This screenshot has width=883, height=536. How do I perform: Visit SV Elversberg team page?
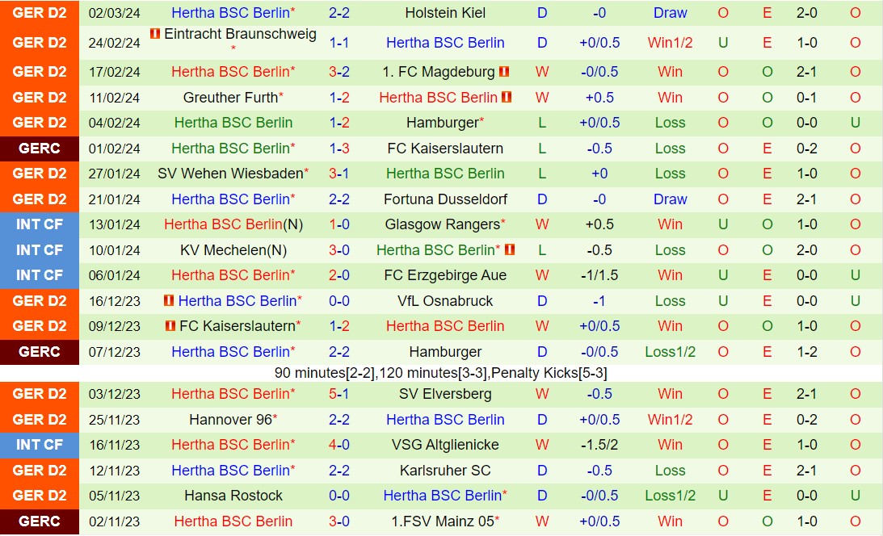click(445, 394)
